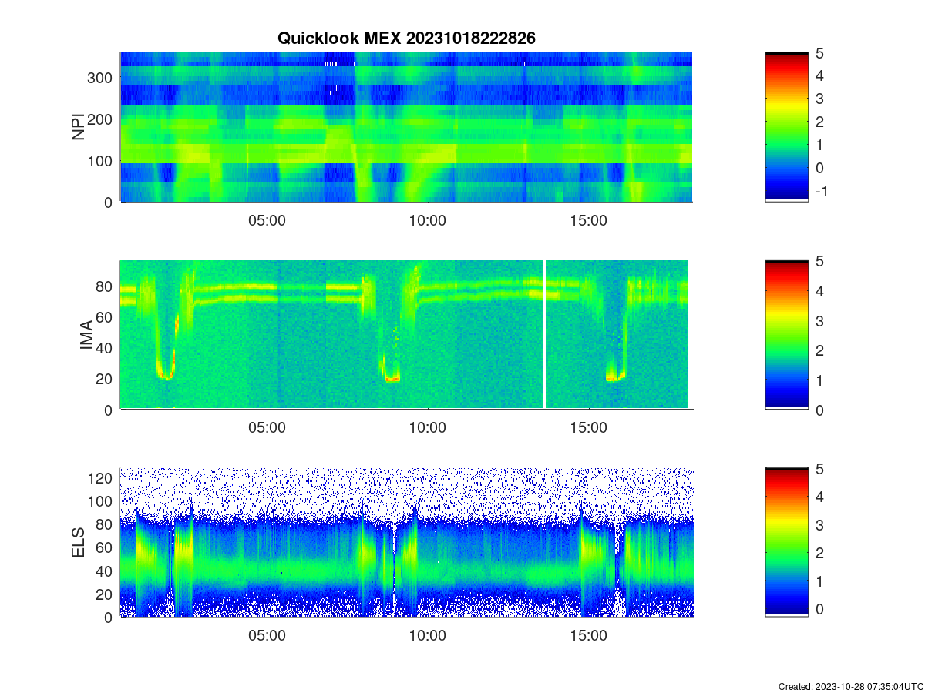Screen dimensions: 925x693
Task: Click the "IMA" y-axis label
Action: tap(86, 335)
